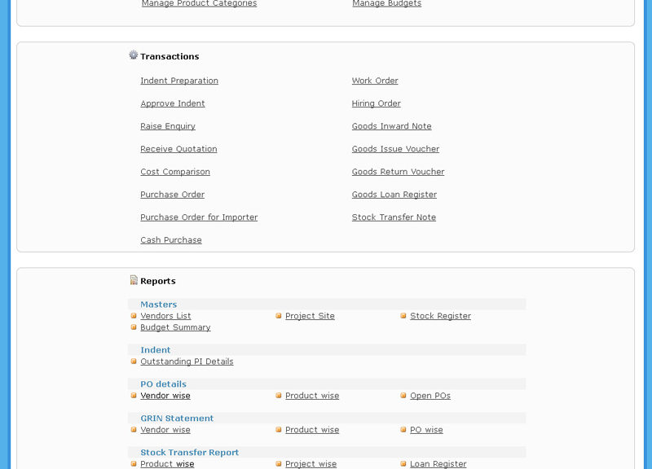Open PO wise GRIN Statement report

click(x=426, y=430)
